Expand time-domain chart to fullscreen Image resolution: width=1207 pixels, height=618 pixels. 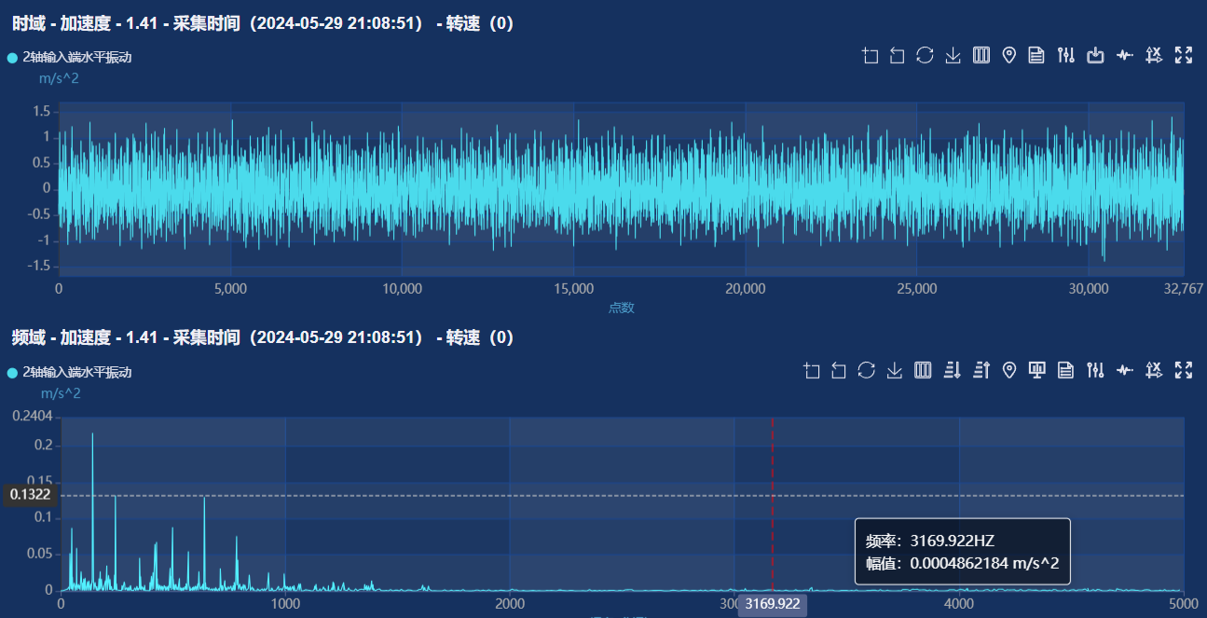[1184, 56]
